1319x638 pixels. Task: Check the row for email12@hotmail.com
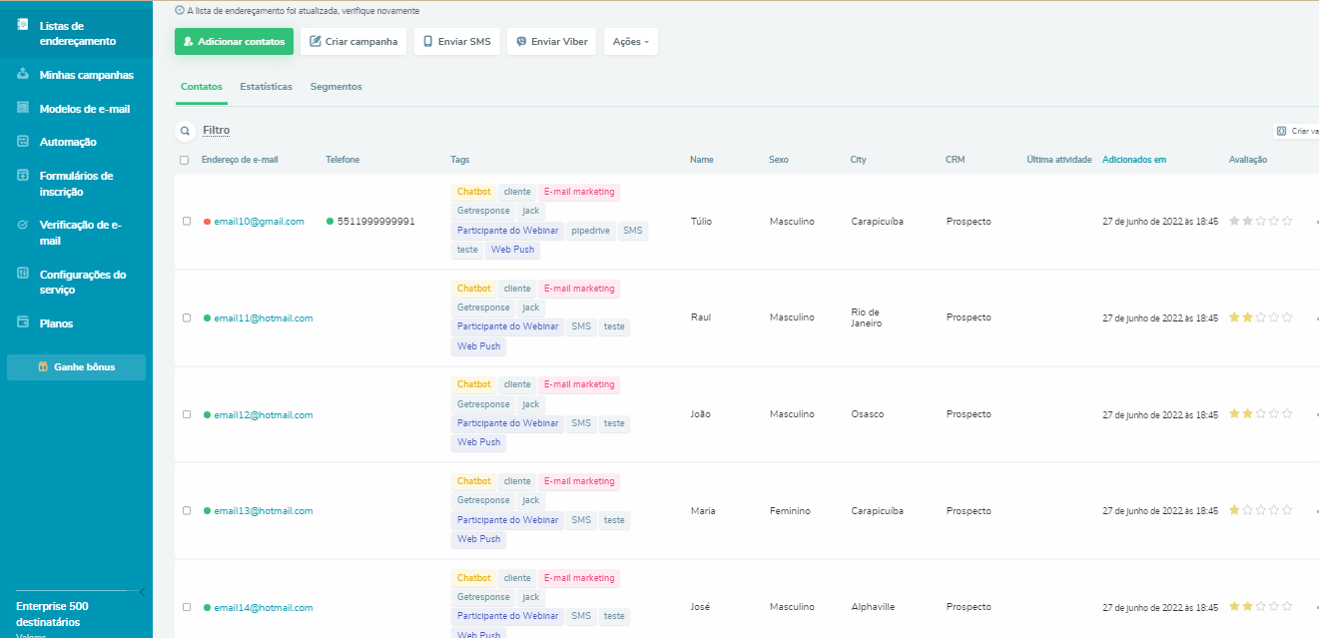click(x=187, y=414)
